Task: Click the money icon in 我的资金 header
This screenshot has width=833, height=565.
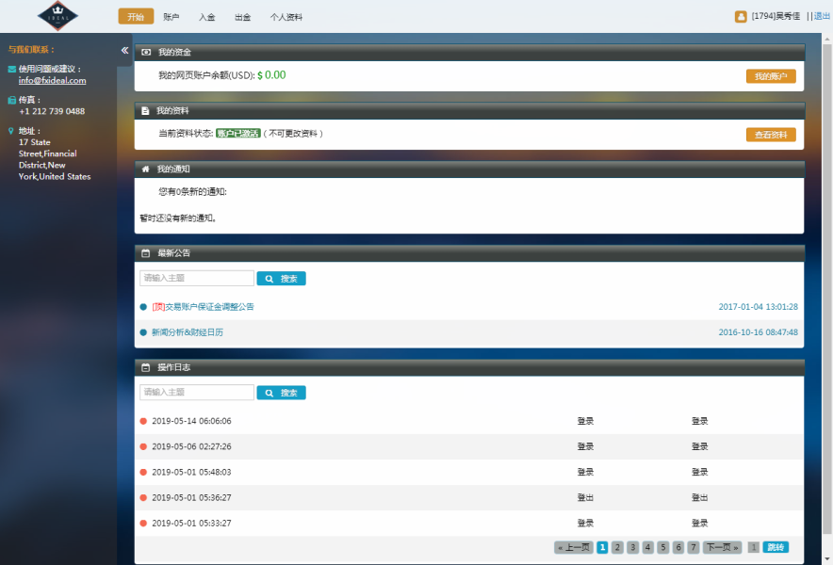Action: [x=145, y=52]
